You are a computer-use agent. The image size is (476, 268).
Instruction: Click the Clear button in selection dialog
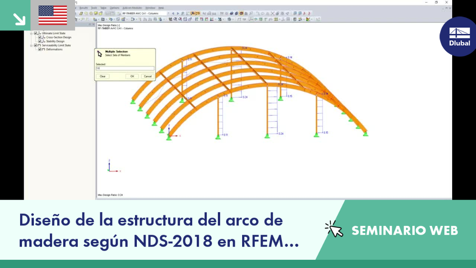tap(103, 76)
